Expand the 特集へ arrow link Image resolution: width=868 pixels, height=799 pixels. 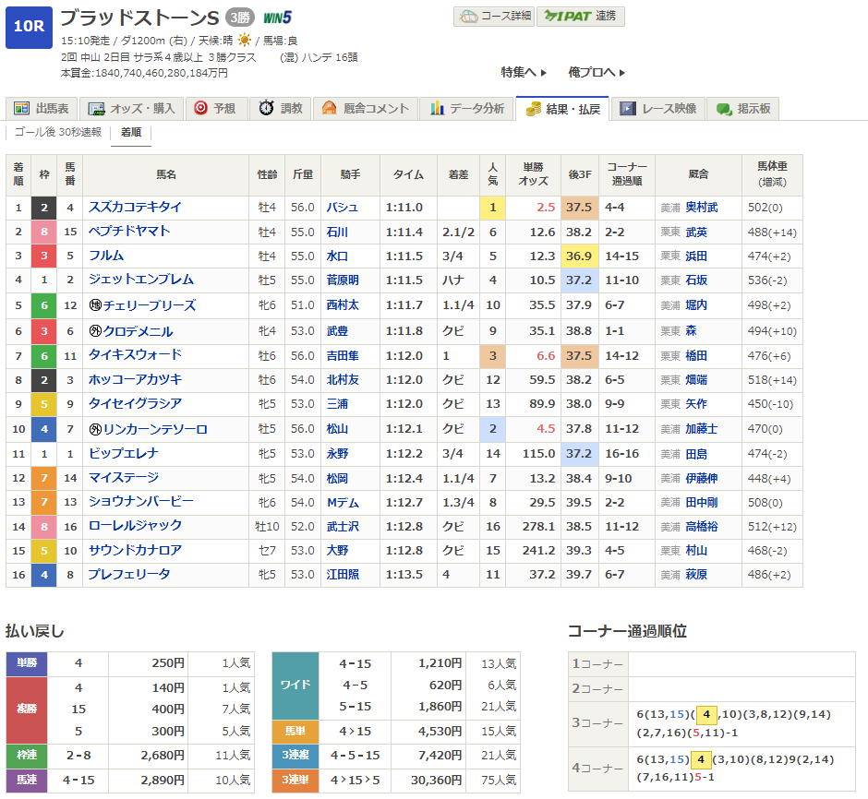point(524,72)
